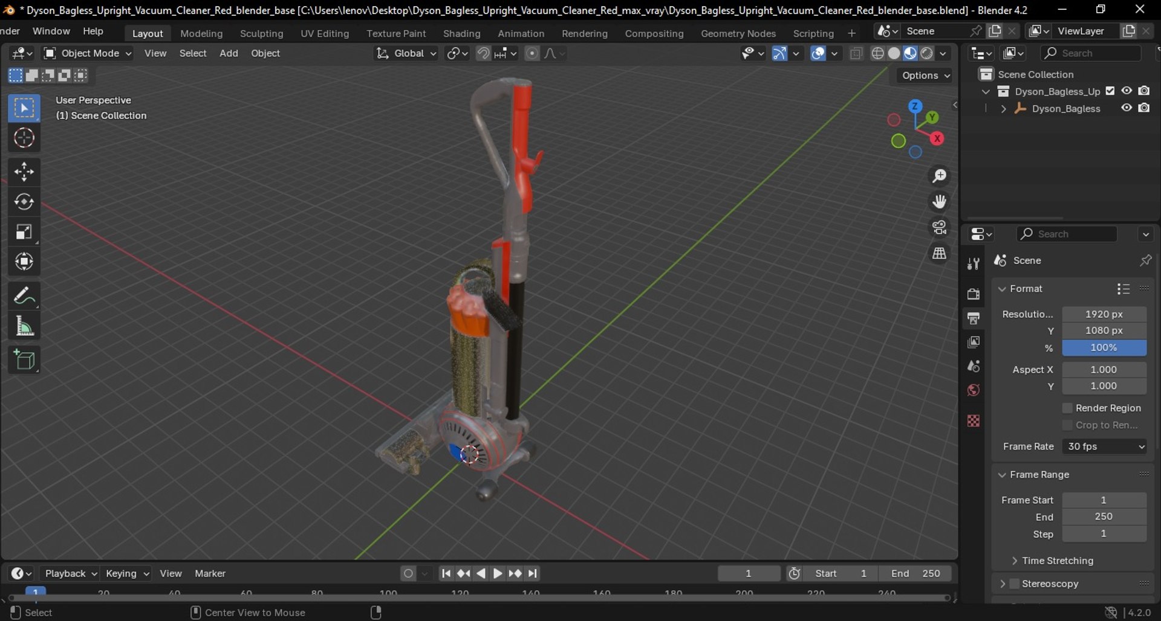The height and width of the screenshot is (621, 1161).
Task: Switch to the Animation workspace tab
Action: coord(521,33)
